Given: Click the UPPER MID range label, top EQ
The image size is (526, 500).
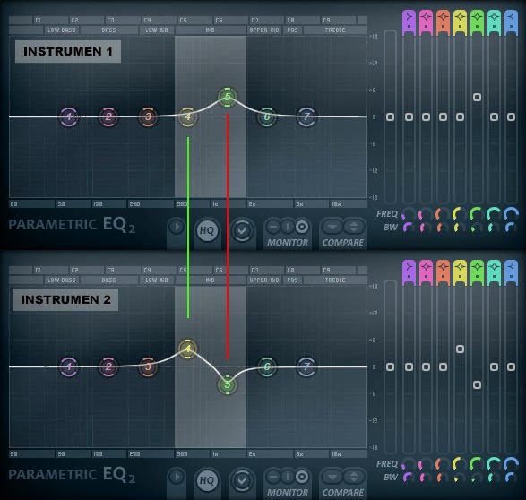Looking at the screenshot, I should pyautogui.click(x=264, y=30).
